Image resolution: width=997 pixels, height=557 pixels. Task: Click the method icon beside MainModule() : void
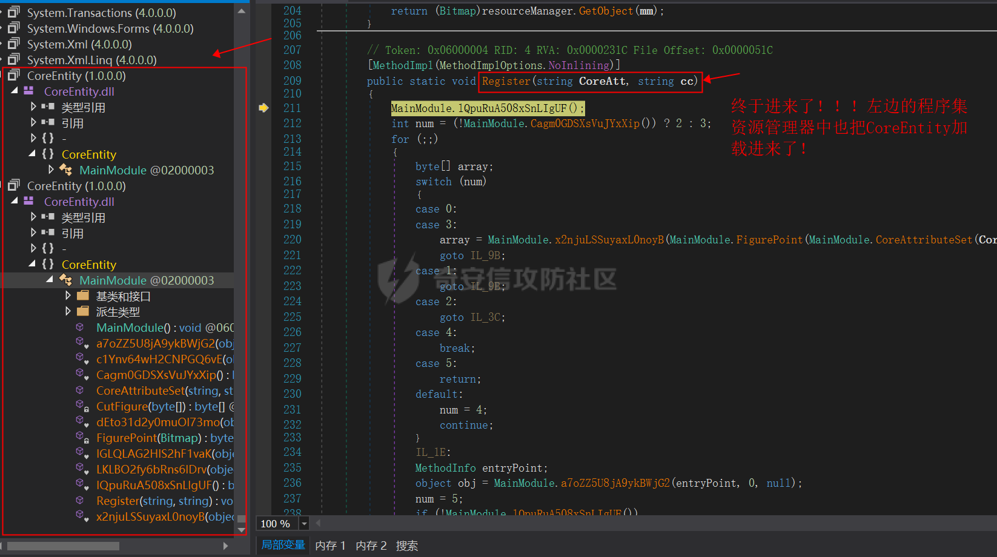[x=79, y=327]
